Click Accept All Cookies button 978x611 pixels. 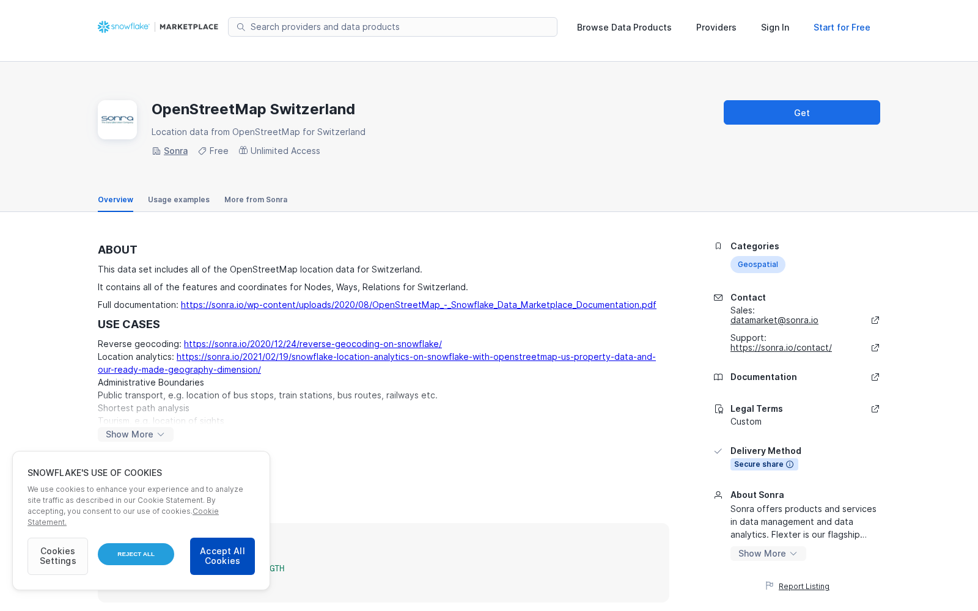point(222,556)
